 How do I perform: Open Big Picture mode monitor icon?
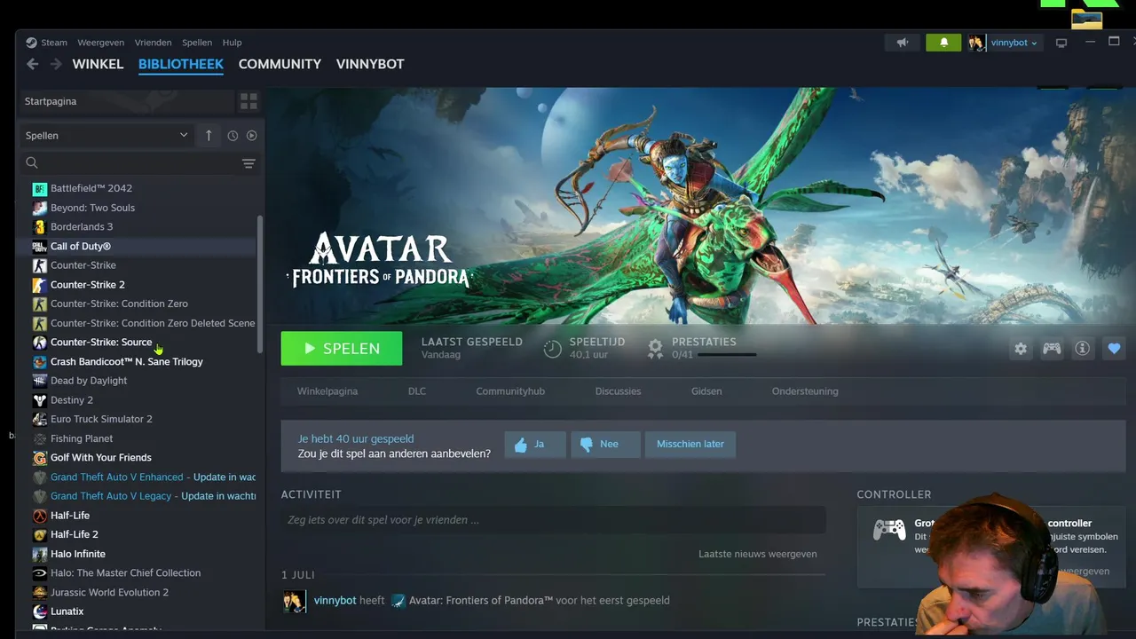point(1061,43)
